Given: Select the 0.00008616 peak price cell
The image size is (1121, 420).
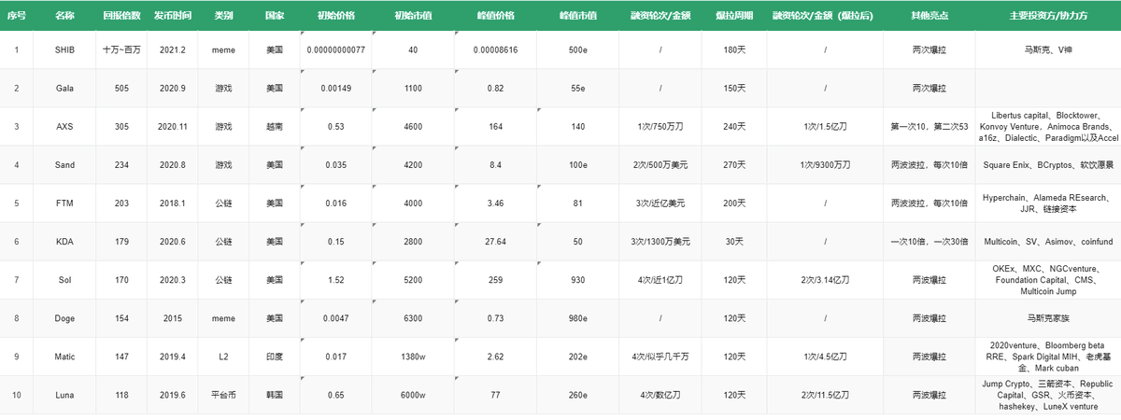Looking at the screenshot, I should (x=495, y=49).
